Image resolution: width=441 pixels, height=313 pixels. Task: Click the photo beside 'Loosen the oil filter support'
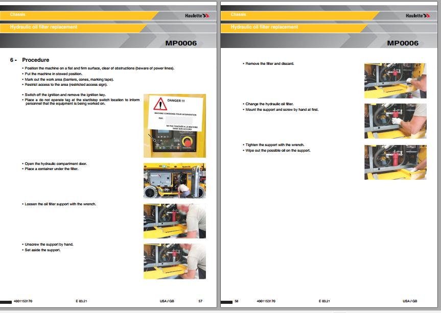[x=175, y=221]
